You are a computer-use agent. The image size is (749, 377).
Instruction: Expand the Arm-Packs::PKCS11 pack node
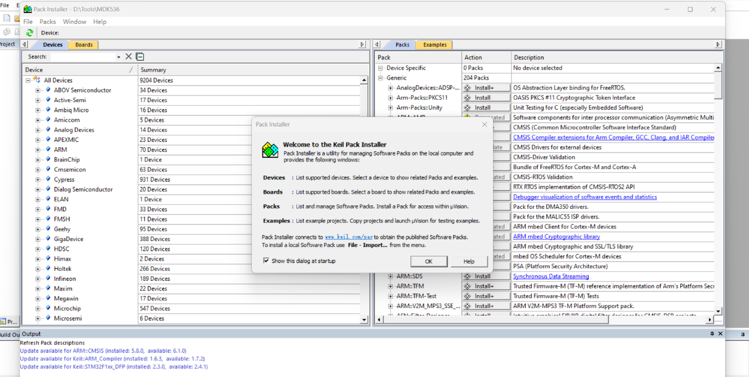click(x=391, y=97)
